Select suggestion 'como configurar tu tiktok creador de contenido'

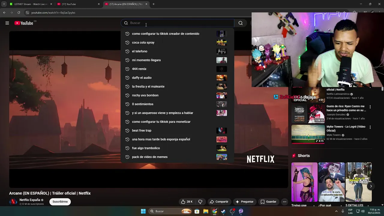pyautogui.click(x=177, y=34)
